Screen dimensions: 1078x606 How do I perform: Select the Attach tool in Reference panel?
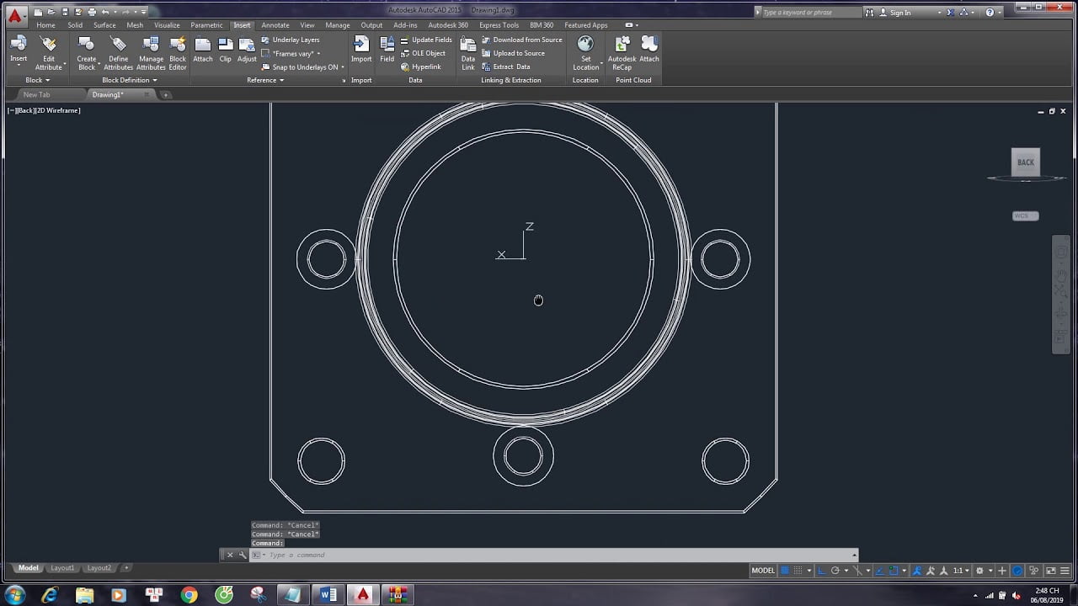tap(202, 50)
